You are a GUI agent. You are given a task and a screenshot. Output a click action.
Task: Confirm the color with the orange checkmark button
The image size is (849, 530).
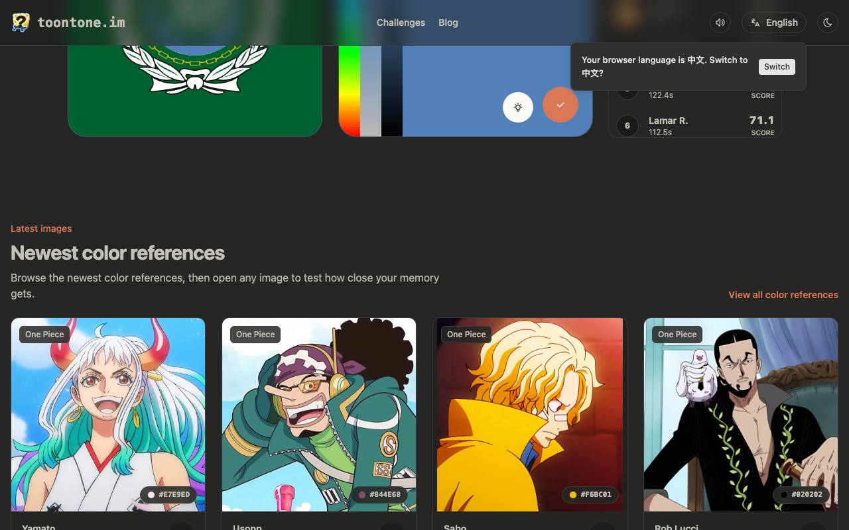(560, 105)
